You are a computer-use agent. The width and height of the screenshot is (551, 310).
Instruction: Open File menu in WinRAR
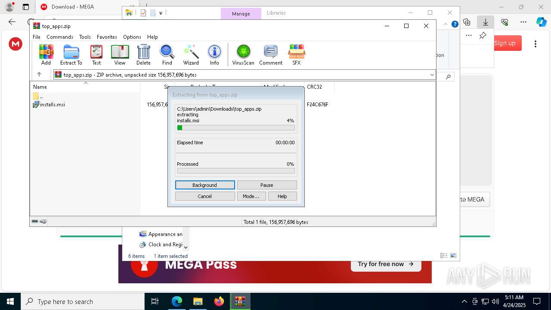click(x=37, y=37)
